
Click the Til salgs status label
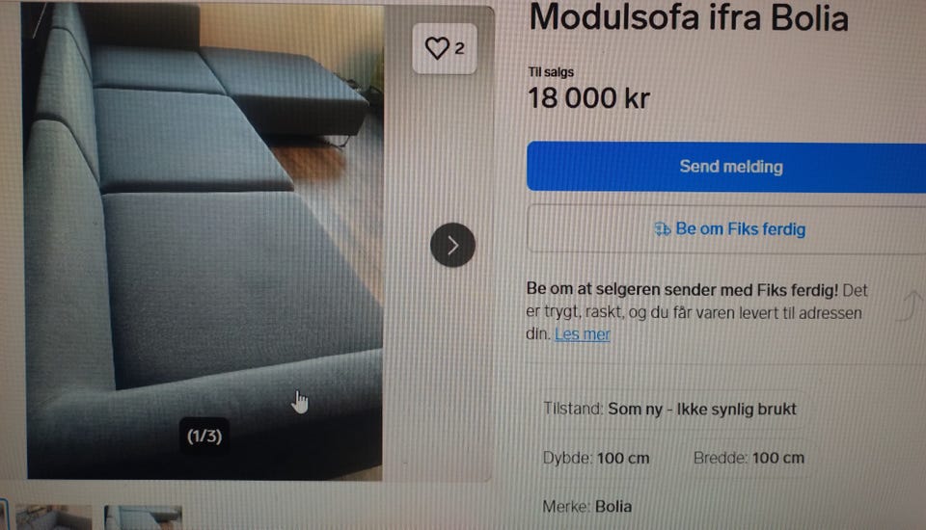tap(551, 72)
